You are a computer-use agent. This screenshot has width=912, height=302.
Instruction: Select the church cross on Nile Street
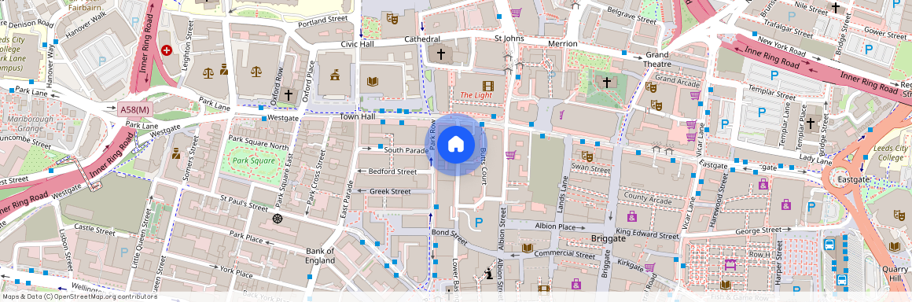(x=836, y=8)
